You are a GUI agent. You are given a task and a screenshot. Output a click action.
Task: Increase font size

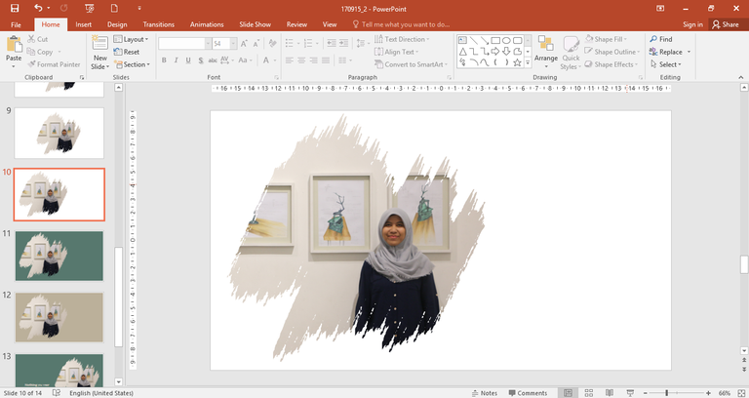pyautogui.click(x=244, y=44)
